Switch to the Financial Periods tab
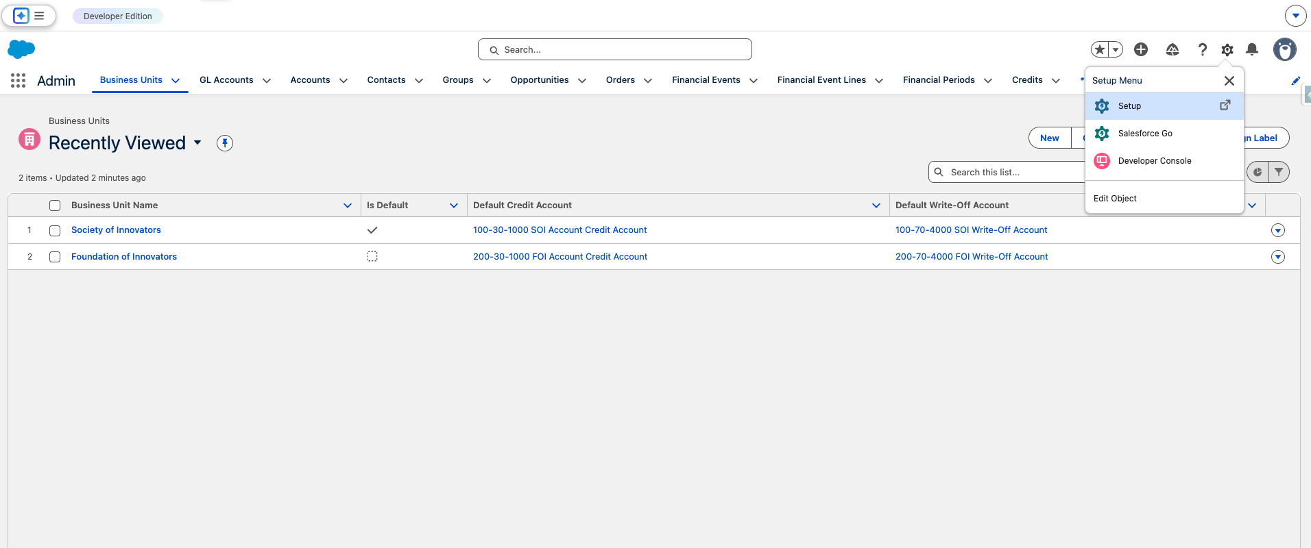Screen dimensions: 1311x548 939,80
